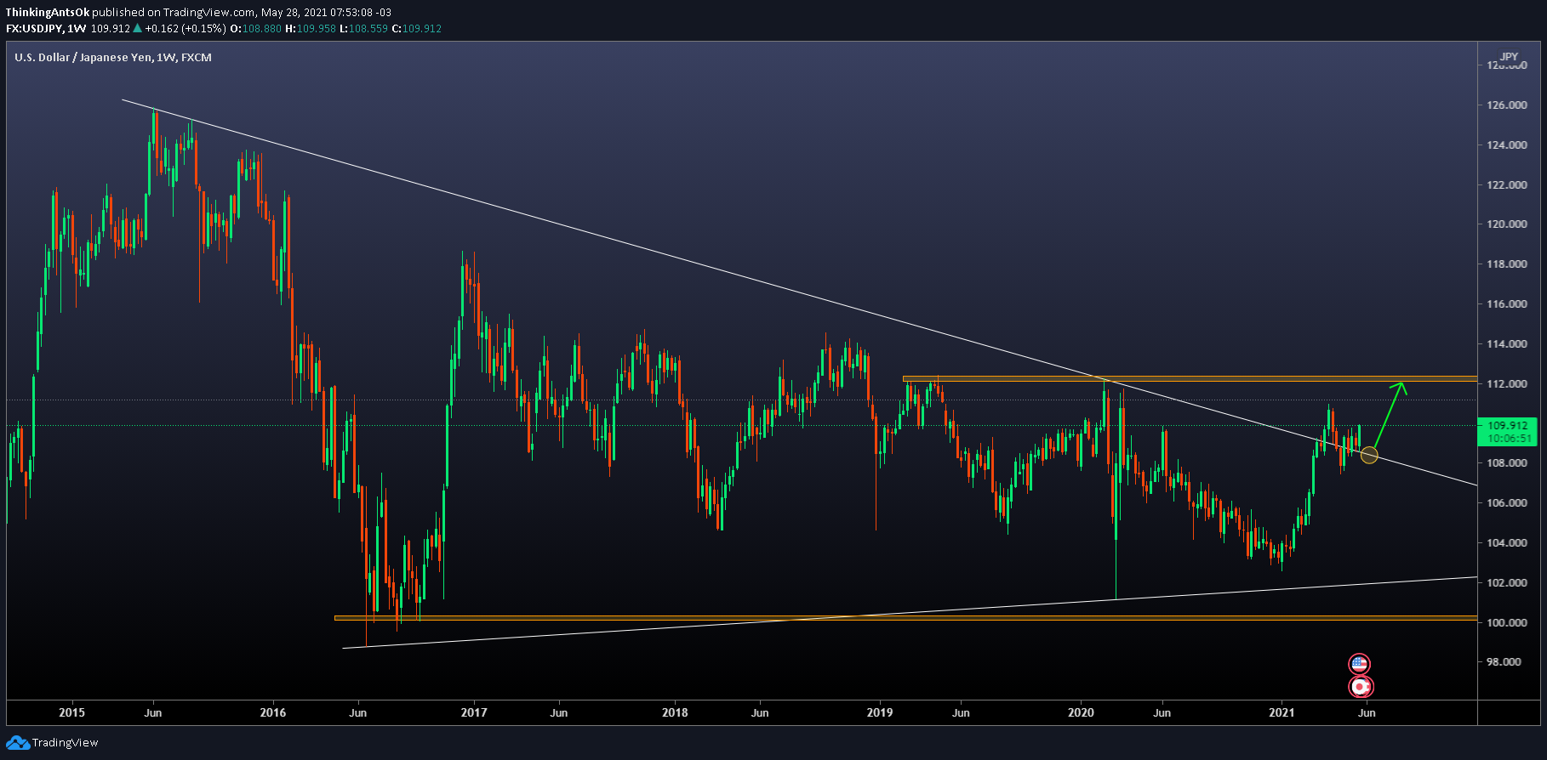
Task: Click the 124.000 price axis label
Action: tap(1506, 145)
